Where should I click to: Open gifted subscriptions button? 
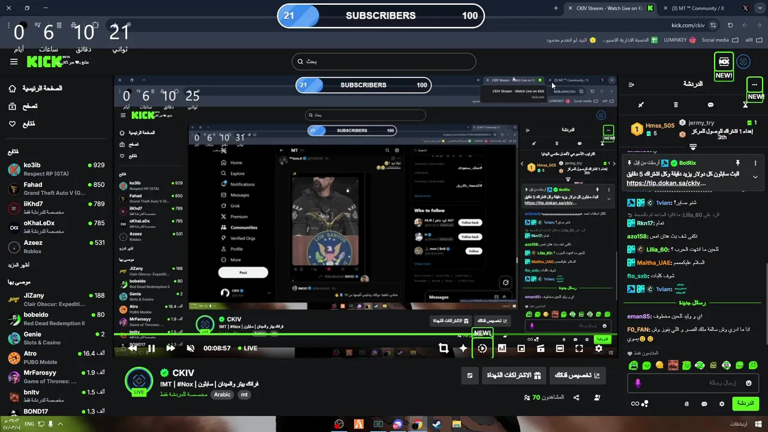point(514,376)
